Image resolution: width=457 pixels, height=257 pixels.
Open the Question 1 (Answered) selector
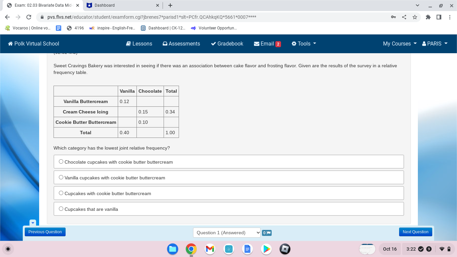[x=227, y=233]
